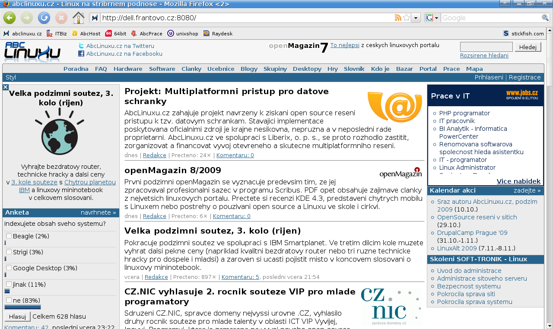Screen dimensions: 553x329
Task: Check the Beagle poll option
Action: pyautogui.click(x=9, y=235)
